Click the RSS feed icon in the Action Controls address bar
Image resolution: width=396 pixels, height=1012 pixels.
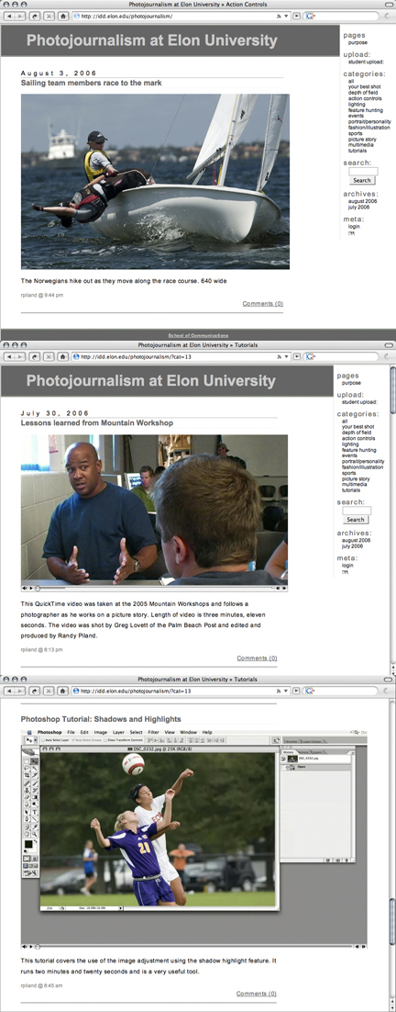click(x=279, y=15)
